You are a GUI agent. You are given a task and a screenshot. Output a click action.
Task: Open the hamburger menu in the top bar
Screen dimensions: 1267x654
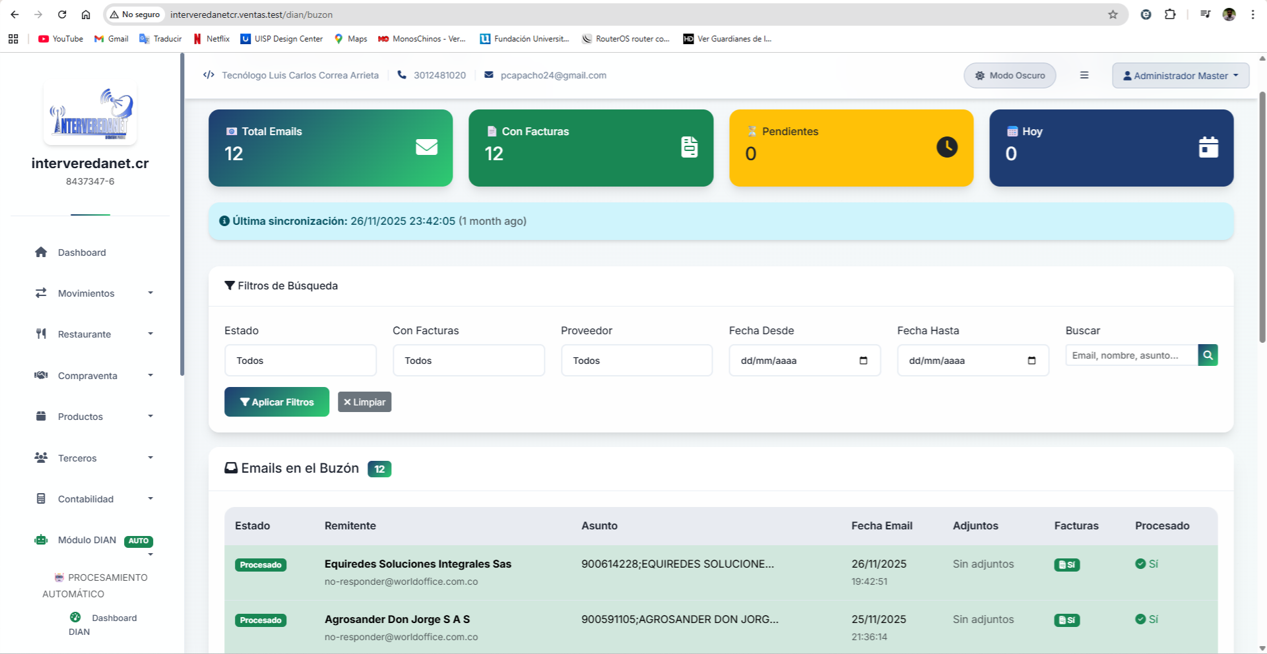[x=1084, y=75]
